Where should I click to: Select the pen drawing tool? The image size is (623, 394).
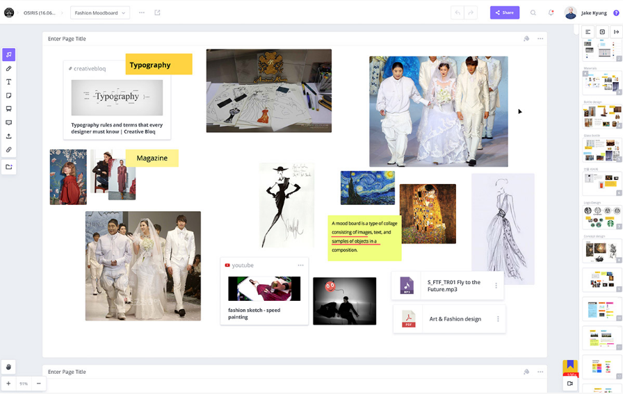[9, 69]
